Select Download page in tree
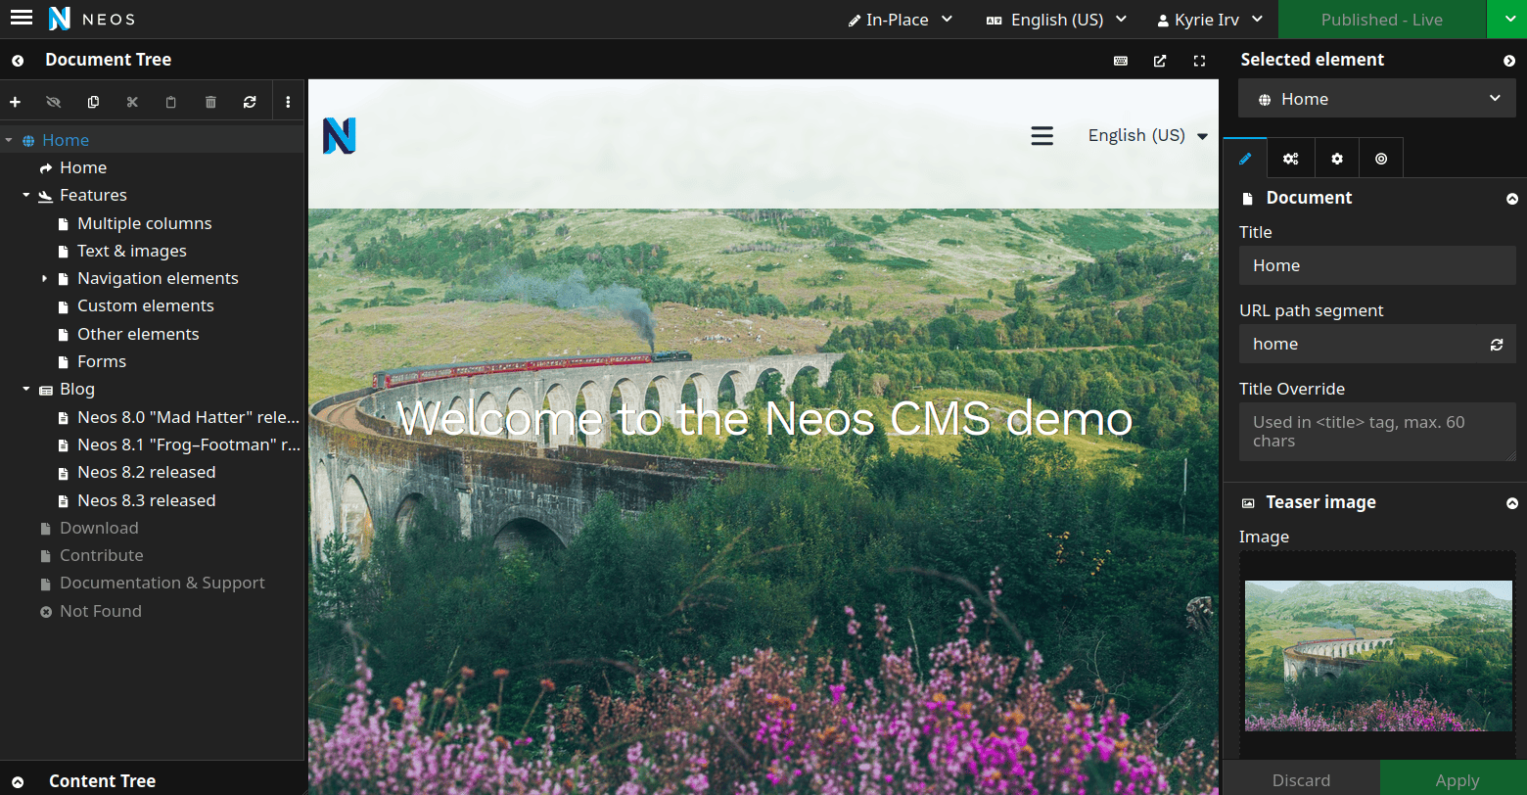Viewport: 1527px width, 795px height. click(99, 528)
